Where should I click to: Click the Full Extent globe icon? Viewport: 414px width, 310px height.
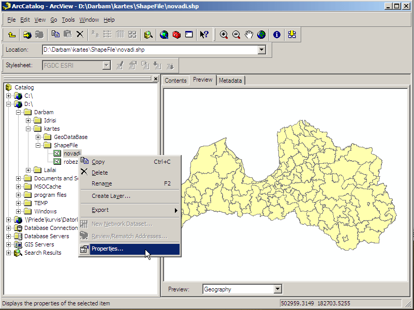(x=261, y=35)
